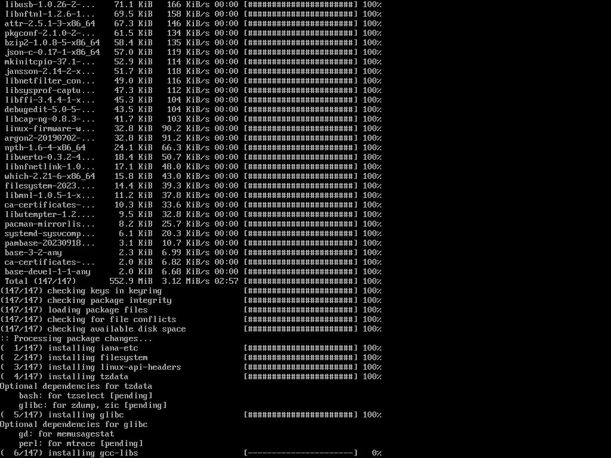The height and width of the screenshot is (458, 611).
Task: Click the gcc-libs installation progress bar
Action: point(301,453)
